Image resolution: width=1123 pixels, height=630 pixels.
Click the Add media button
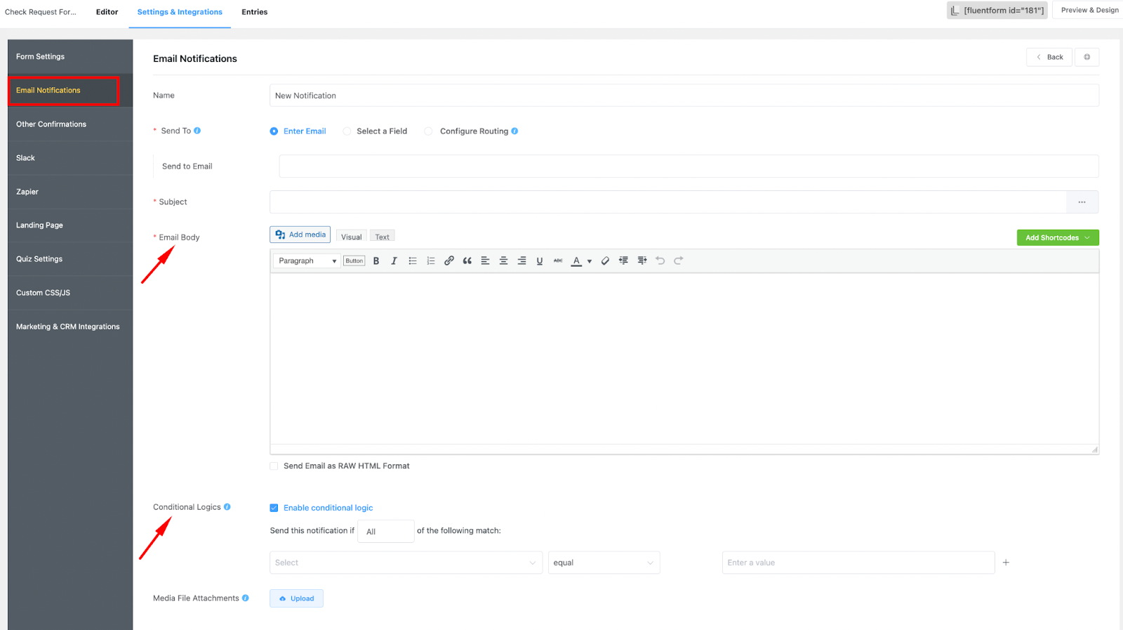point(300,235)
